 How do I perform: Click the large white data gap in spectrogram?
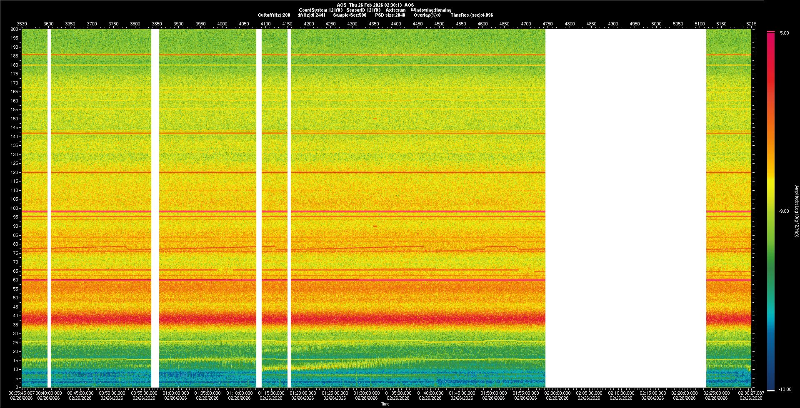click(x=625, y=208)
